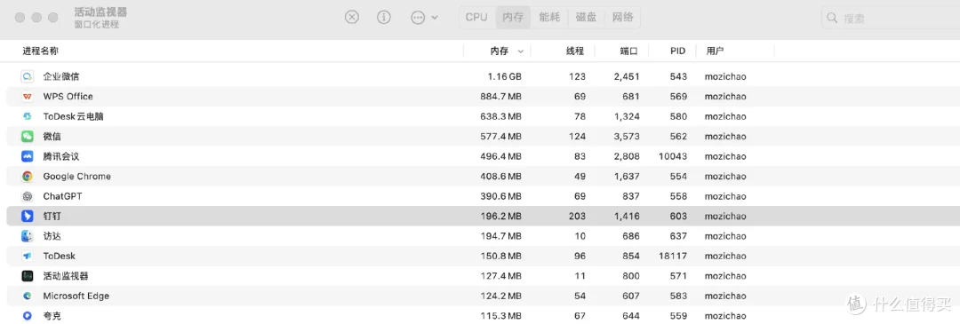The image size is (960, 324).
Task: Switch to the CPU tab
Action: tap(476, 17)
